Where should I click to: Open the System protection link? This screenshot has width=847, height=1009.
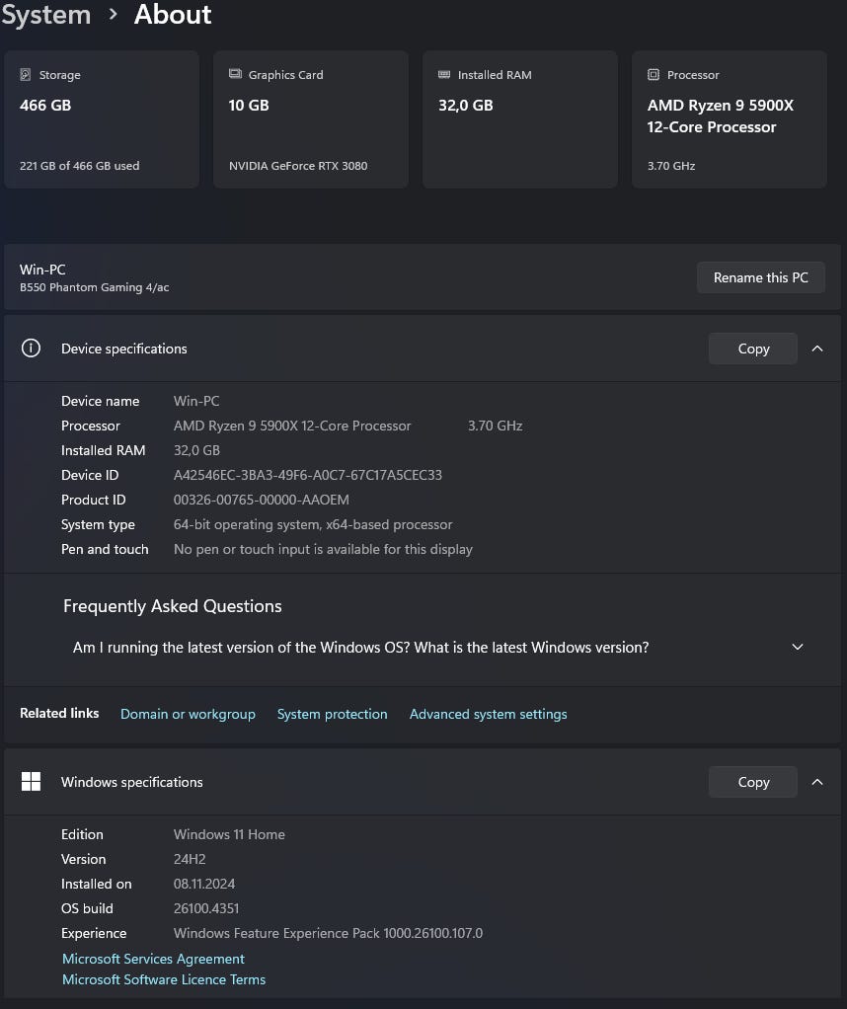click(x=332, y=714)
